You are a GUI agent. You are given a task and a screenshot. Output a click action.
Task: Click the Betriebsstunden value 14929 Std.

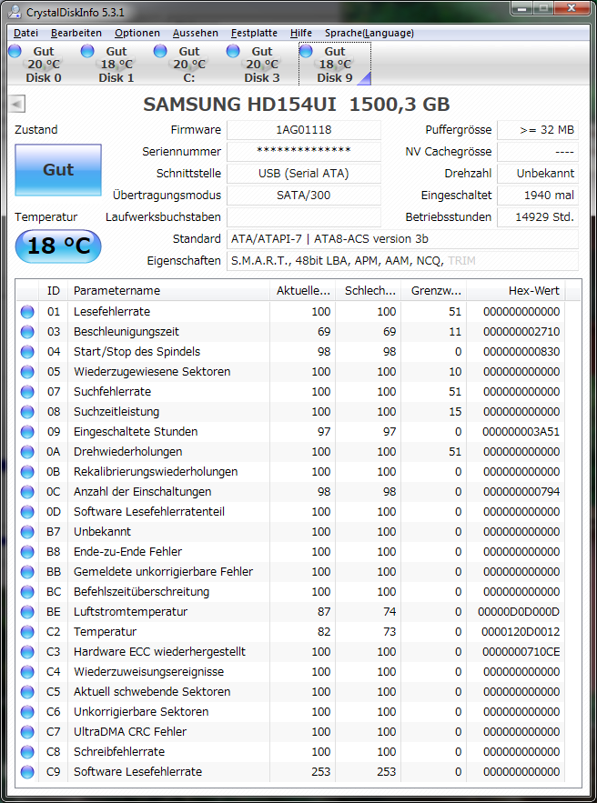[x=538, y=217]
